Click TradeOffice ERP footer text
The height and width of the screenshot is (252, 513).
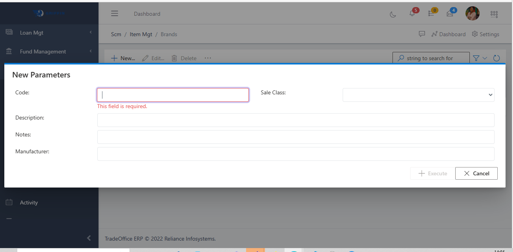click(x=160, y=239)
